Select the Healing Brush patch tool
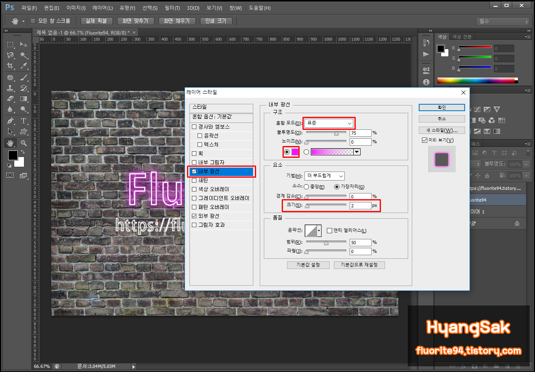 10,77
